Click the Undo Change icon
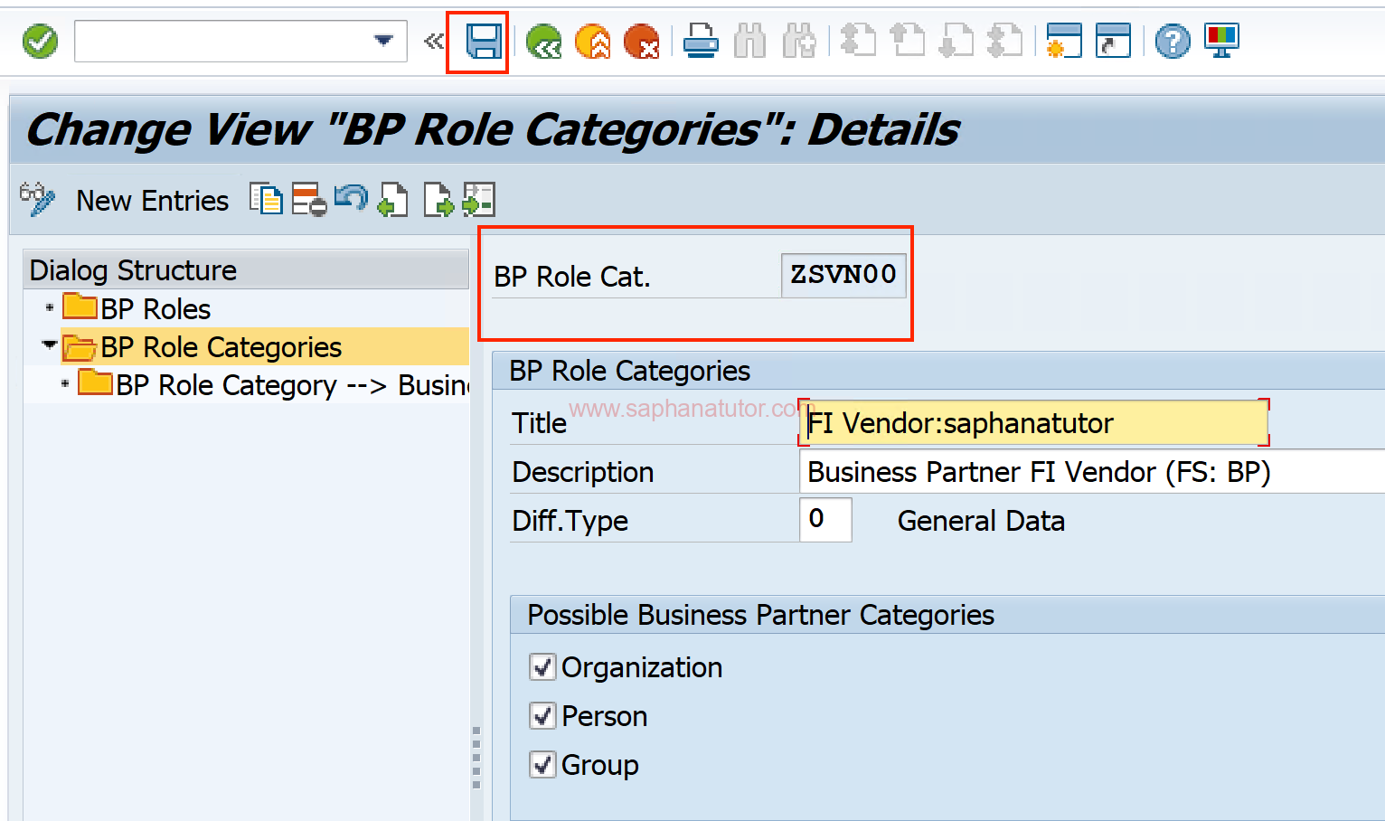 (x=351, y=198)
